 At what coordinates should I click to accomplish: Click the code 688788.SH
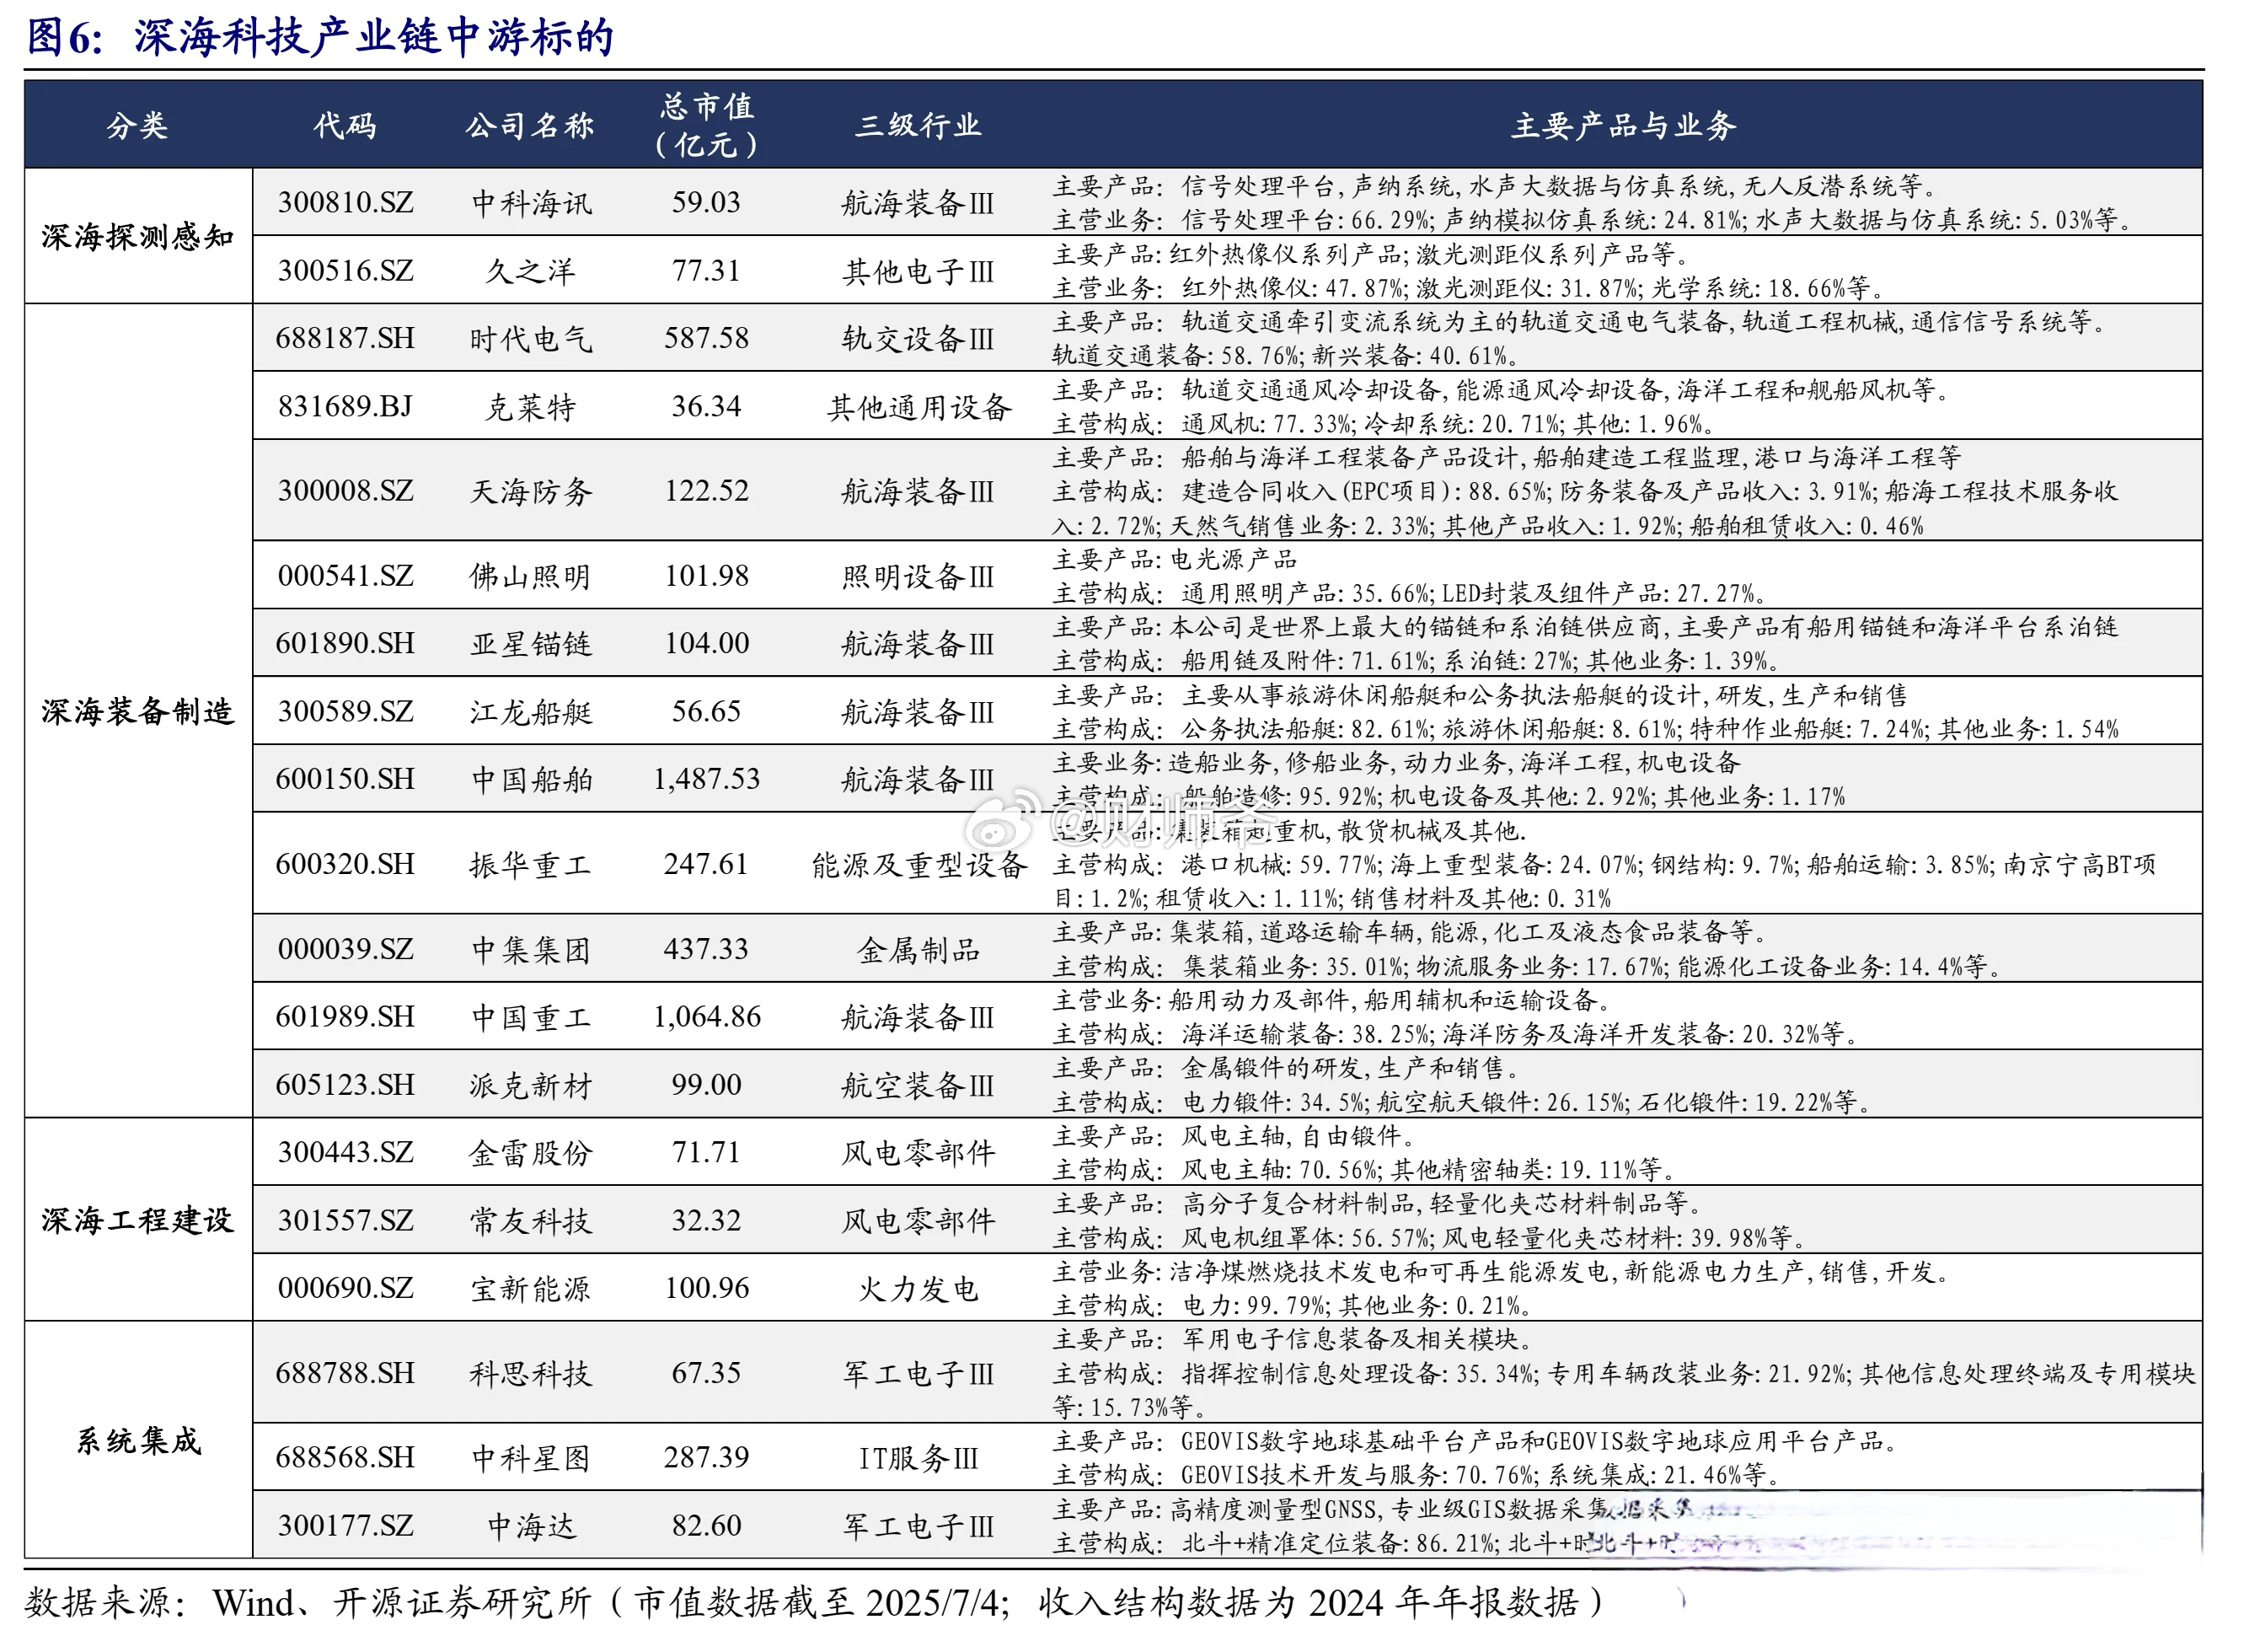tap(345, 1374)
